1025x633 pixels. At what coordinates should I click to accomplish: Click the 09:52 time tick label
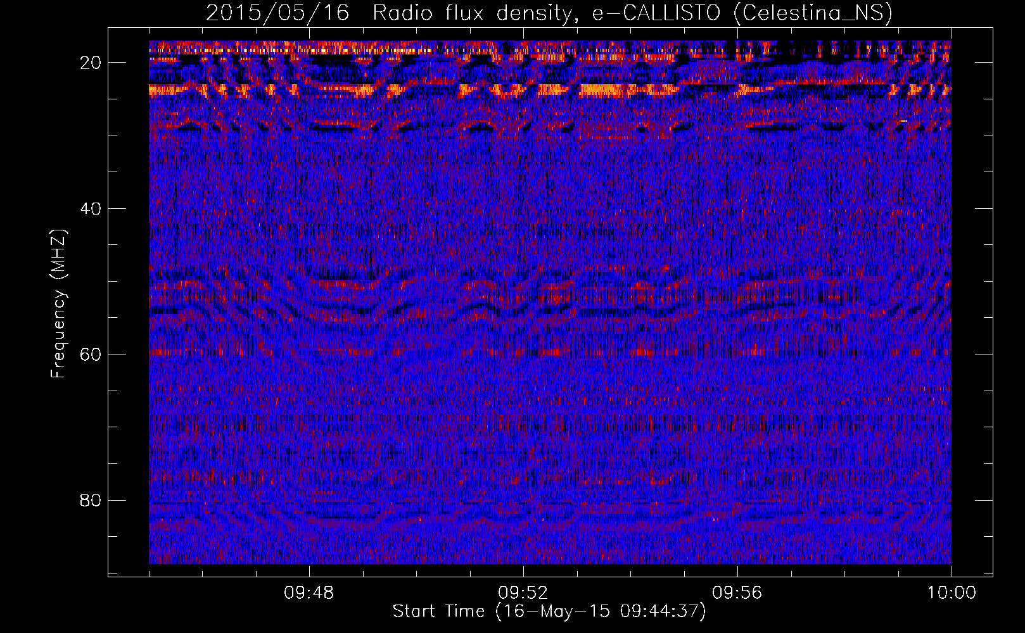[523, 593]
